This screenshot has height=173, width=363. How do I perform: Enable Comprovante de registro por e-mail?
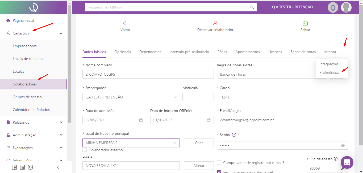[x=219, y=163]
